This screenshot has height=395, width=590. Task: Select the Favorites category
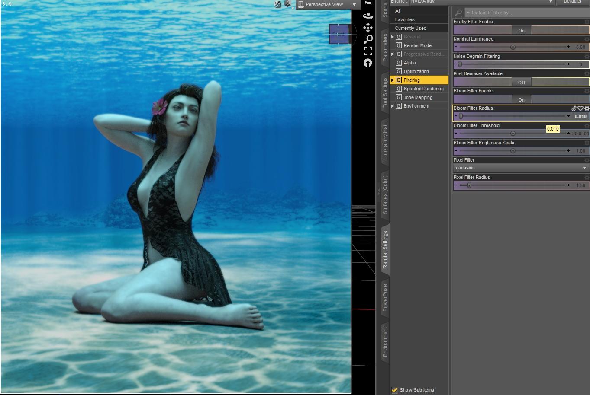(x=419, y=19)
